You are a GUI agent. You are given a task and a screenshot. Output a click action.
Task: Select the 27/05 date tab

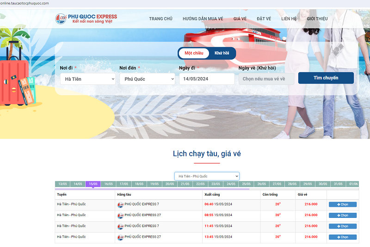coord(277,184)
